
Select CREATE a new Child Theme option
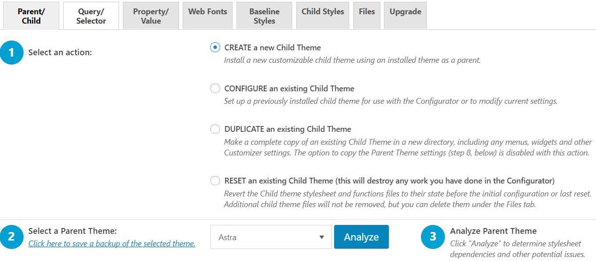tap(215, 47)
